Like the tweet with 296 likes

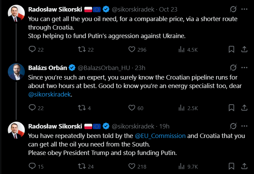click(132, 50)
